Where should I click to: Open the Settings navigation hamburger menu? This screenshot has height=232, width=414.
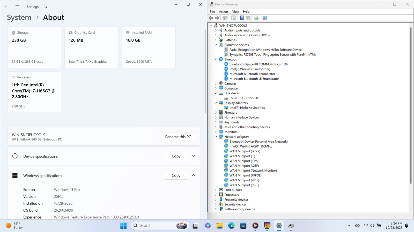17,7
